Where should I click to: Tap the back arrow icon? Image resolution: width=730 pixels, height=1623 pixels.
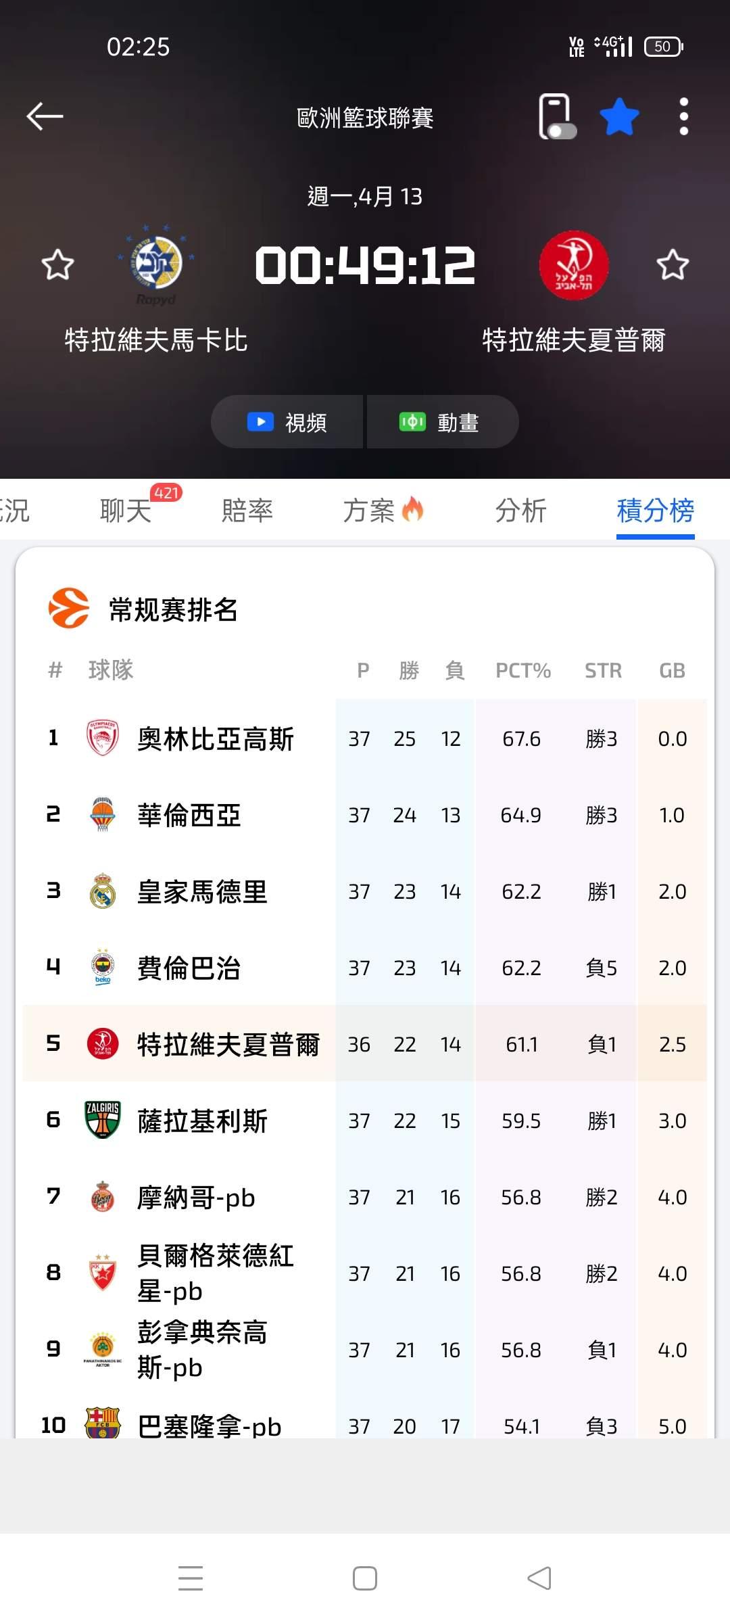[45, 116]
